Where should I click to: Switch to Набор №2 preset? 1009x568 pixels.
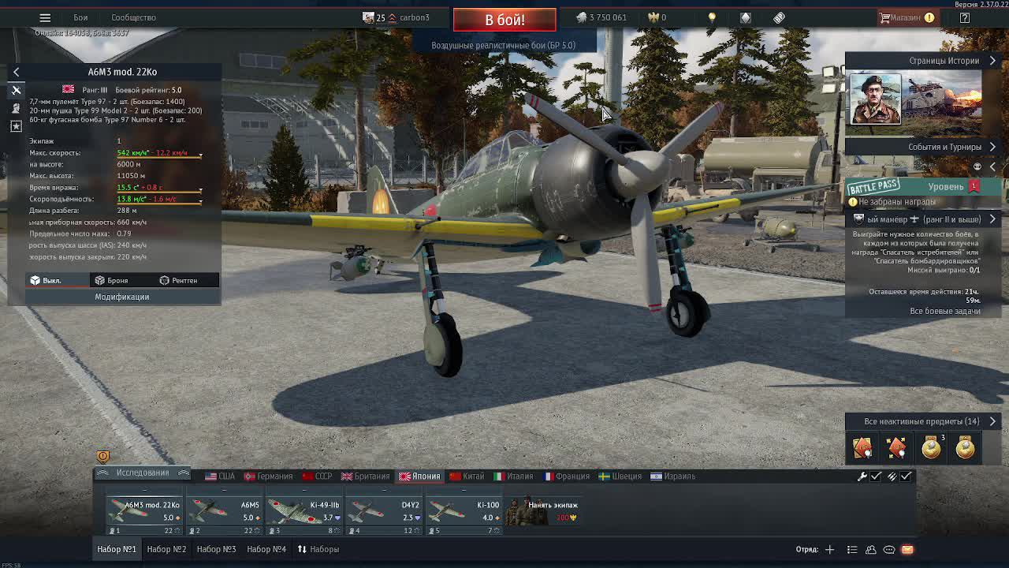coord(166,549)
